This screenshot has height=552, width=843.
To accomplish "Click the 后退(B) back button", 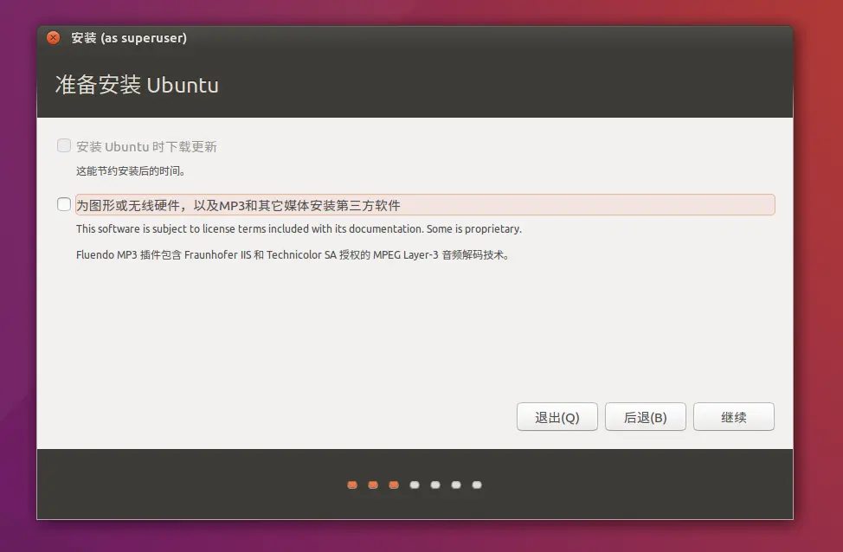I will 645,416.
